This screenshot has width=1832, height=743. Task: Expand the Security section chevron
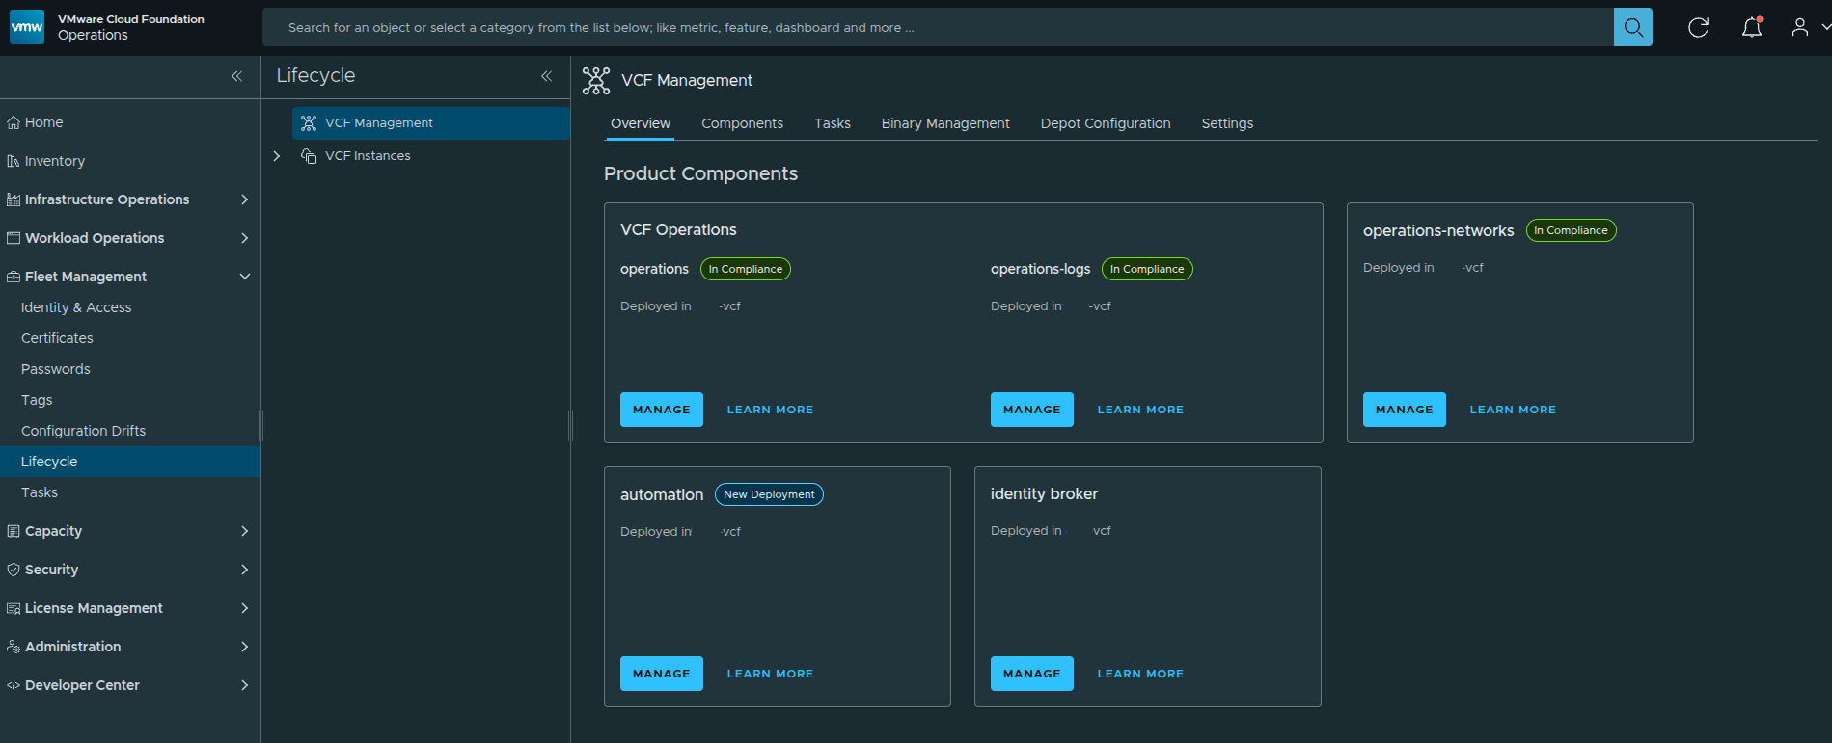244,570
